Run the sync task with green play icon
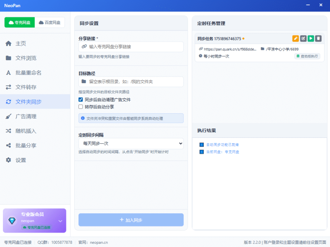This screenshot has width=330, height=247. point(311,39)
